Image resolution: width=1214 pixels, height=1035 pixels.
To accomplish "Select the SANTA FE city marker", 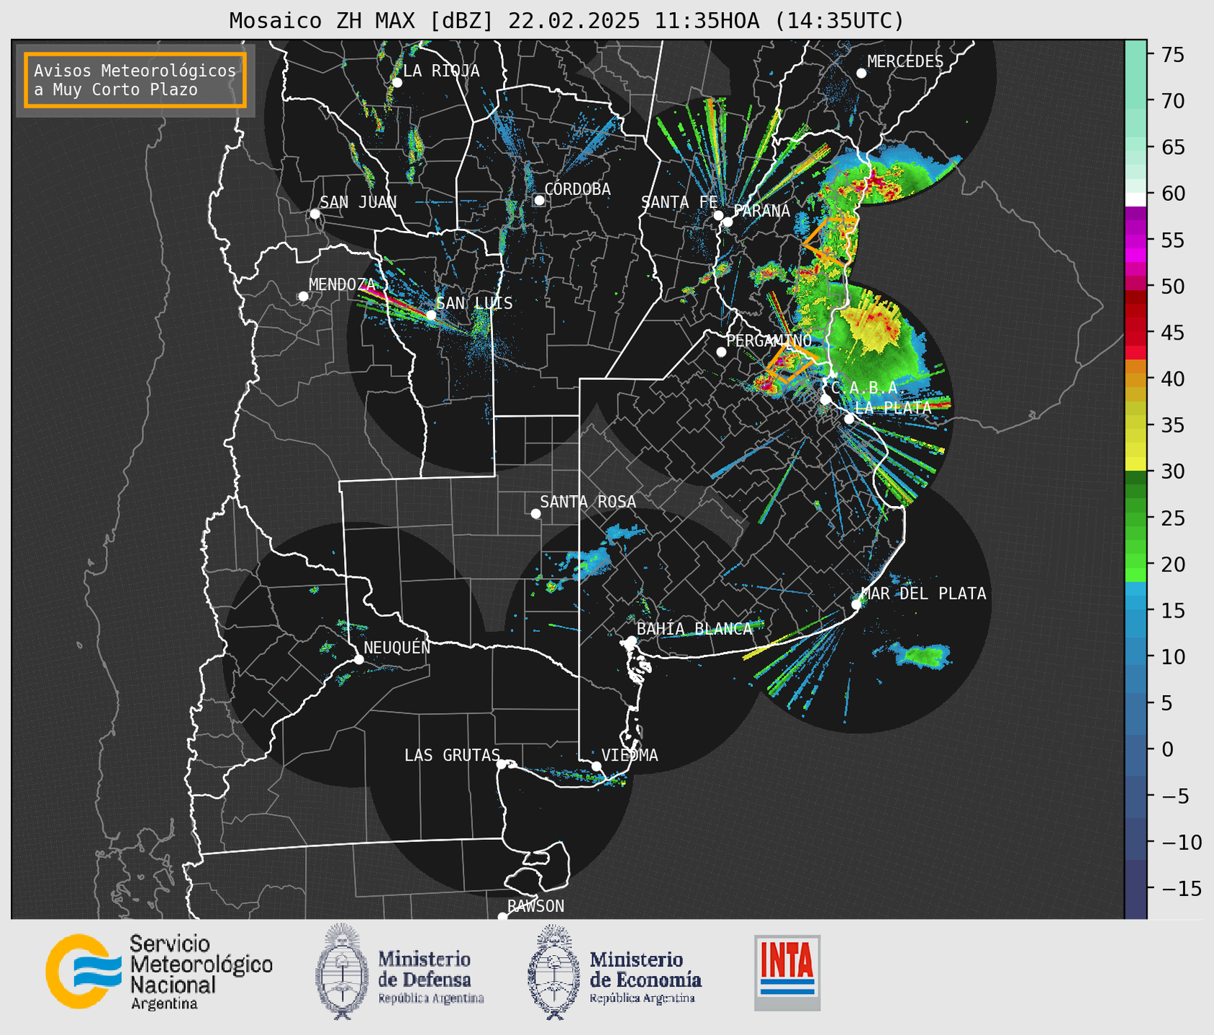I will 718,215.
